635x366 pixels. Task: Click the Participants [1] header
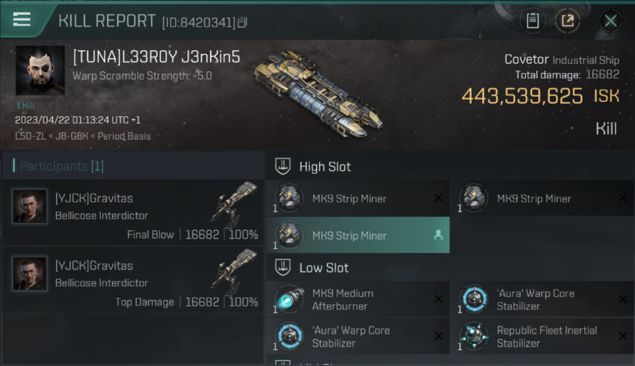pos(62,166)
